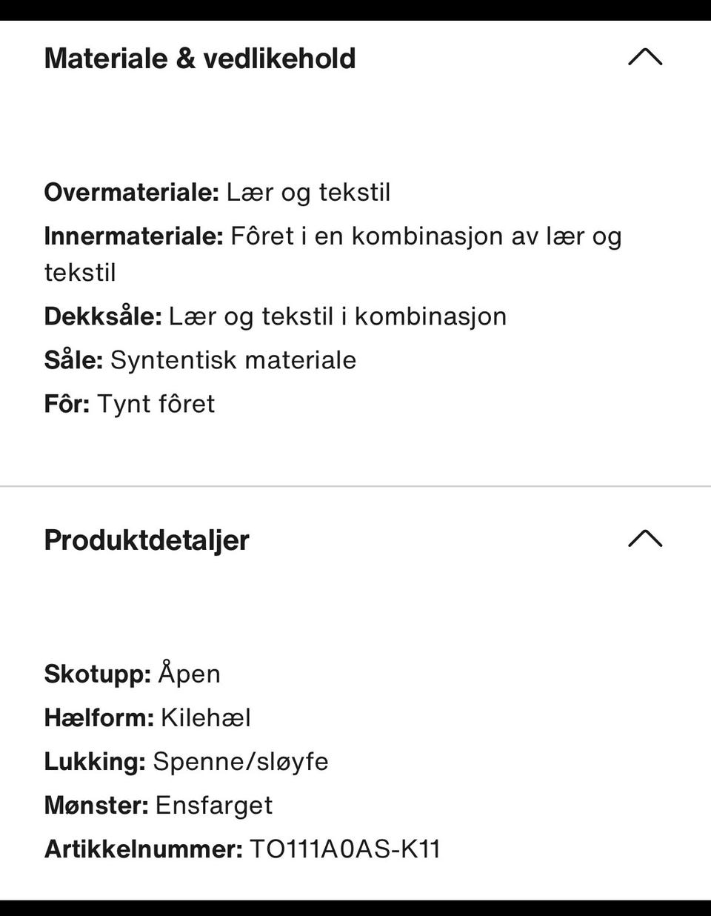The image size is (711, 916).
Task: Click the Fôr: Tynt fôret line
Action: tap(130, 404)
